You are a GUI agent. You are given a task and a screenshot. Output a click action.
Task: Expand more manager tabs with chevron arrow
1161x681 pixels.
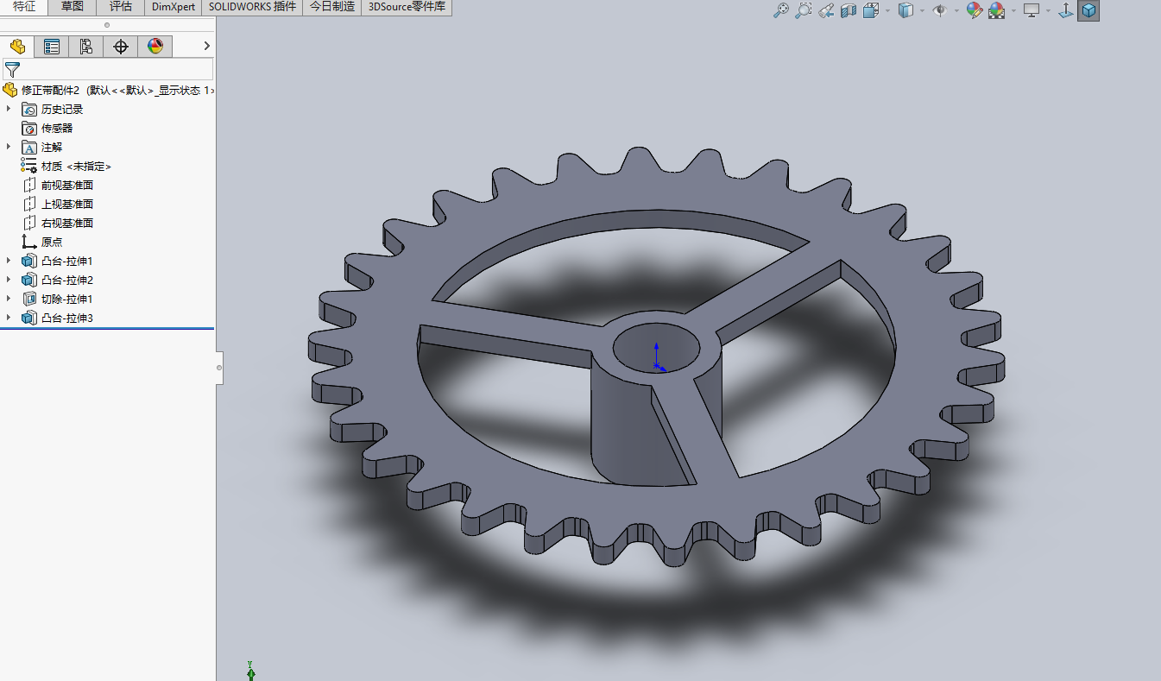(x=206, y=47)
